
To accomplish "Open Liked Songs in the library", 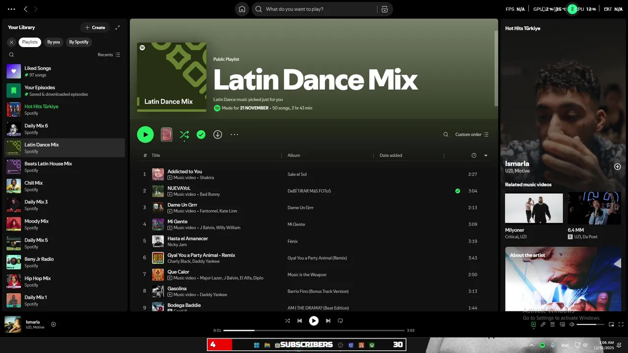I will [x=64, y=72].
